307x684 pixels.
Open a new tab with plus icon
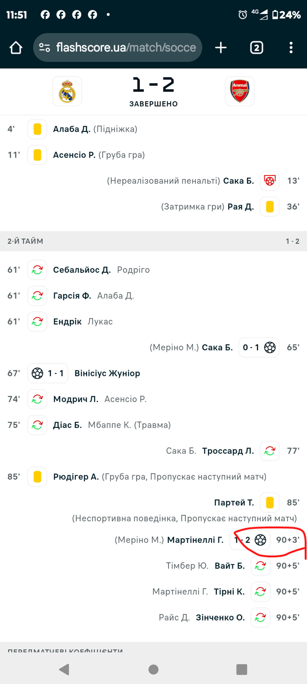(221, 48)
